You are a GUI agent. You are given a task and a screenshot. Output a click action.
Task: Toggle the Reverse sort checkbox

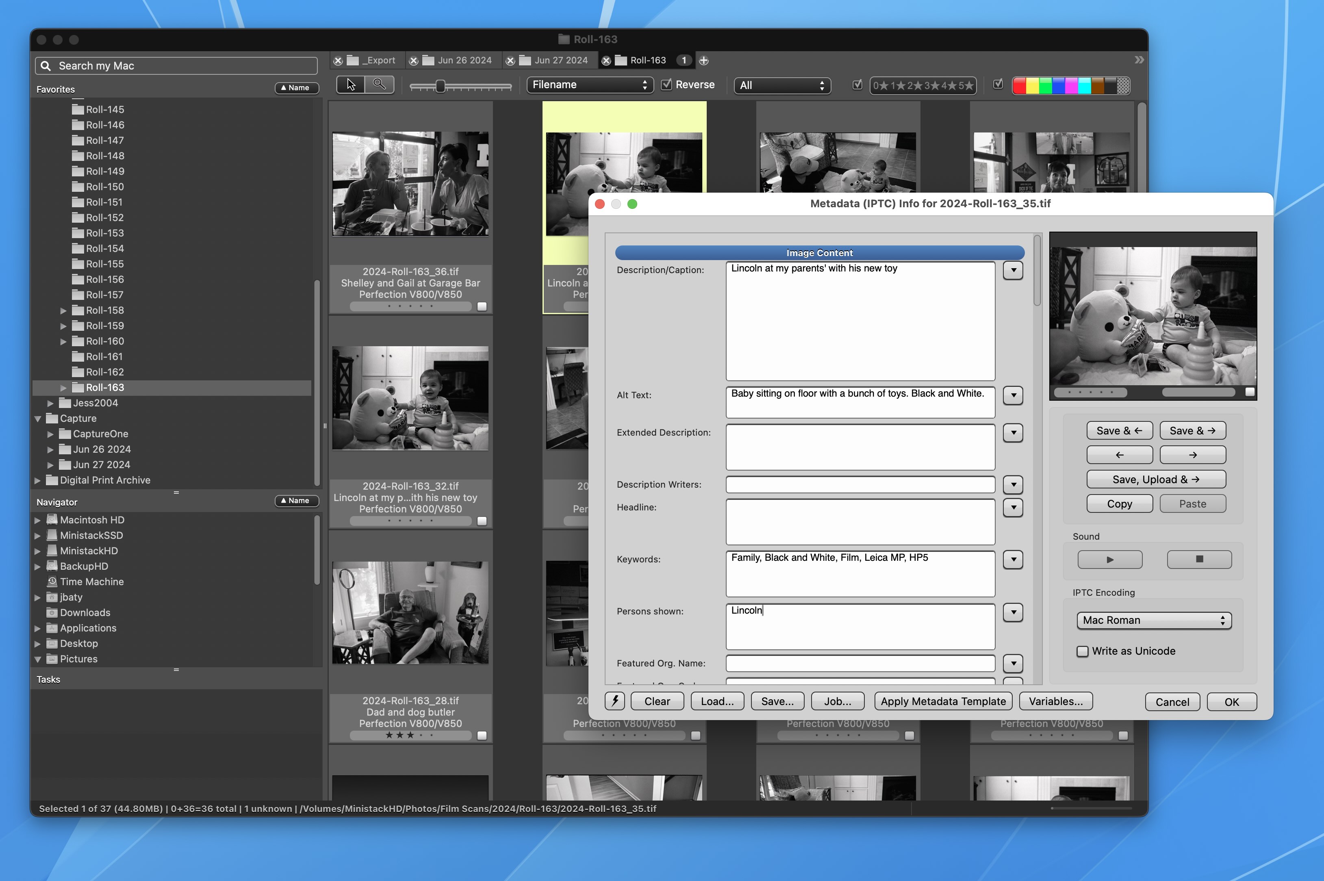[667, 85]
